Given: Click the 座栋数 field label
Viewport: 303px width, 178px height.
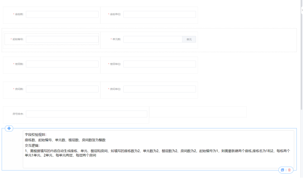Looking at the screenshot, I should (x=18, y=14).
